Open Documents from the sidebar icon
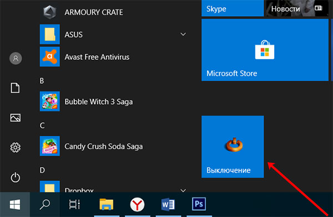333x217 pixels. click(16, 88)
